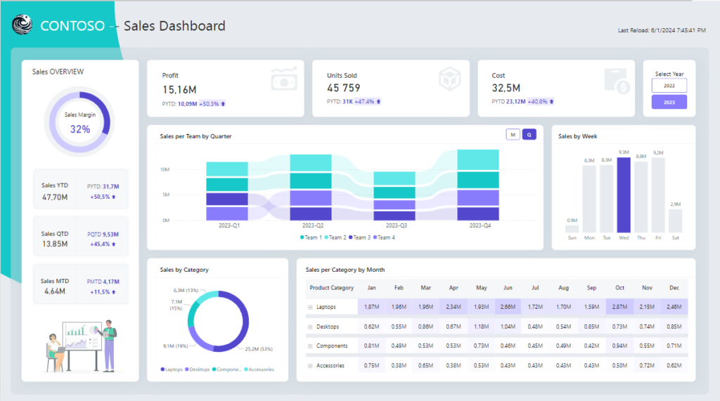The height and width of the screenshot is (401, 720).
Task: Expand the Desktops category row
Action: [310, 327]
